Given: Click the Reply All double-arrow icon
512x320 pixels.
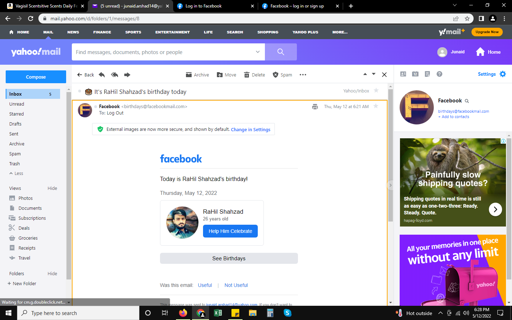Looking at the screenshot, I should [x=114, y=75].
